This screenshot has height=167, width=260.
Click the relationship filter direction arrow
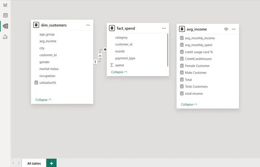[100, 56]
